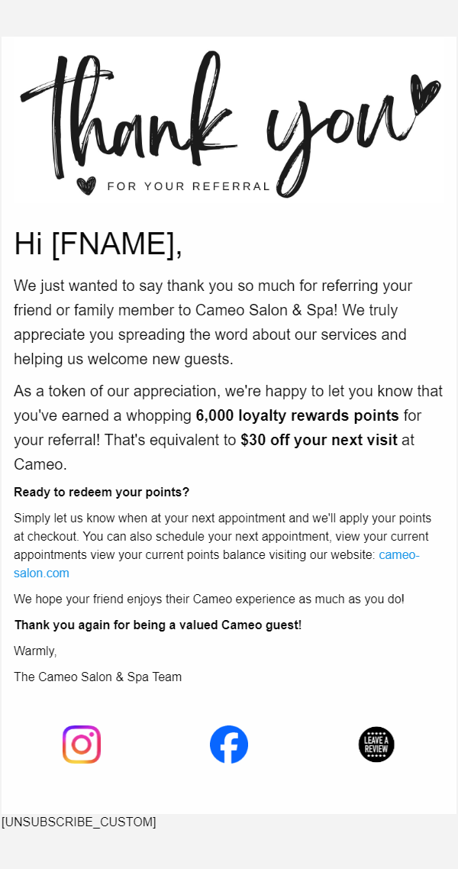Click the small heart beside 'FOR YOUR REFERRAL'
The image size is (458, 869).
87,186
